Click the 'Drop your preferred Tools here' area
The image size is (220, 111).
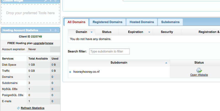point(30,13)
